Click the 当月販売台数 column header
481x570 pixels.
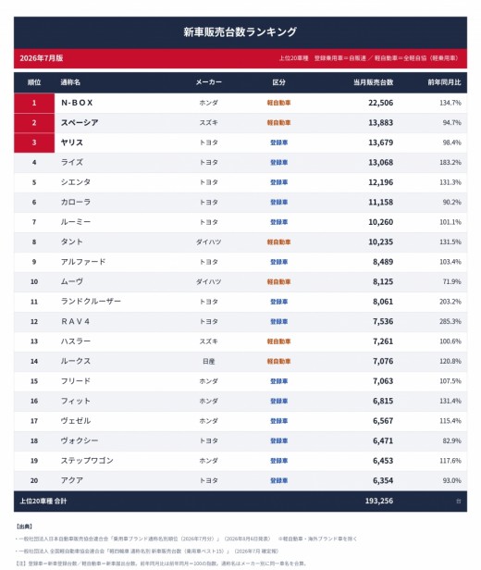373,82
